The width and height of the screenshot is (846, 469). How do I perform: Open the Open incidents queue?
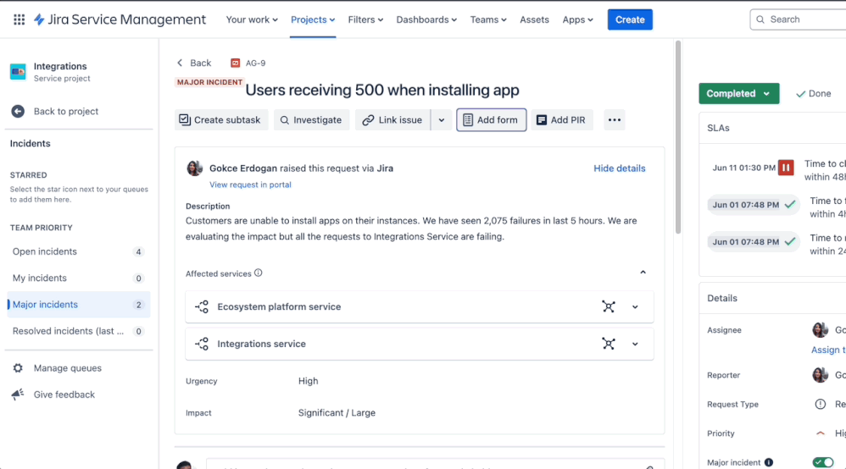coord(78,251)
